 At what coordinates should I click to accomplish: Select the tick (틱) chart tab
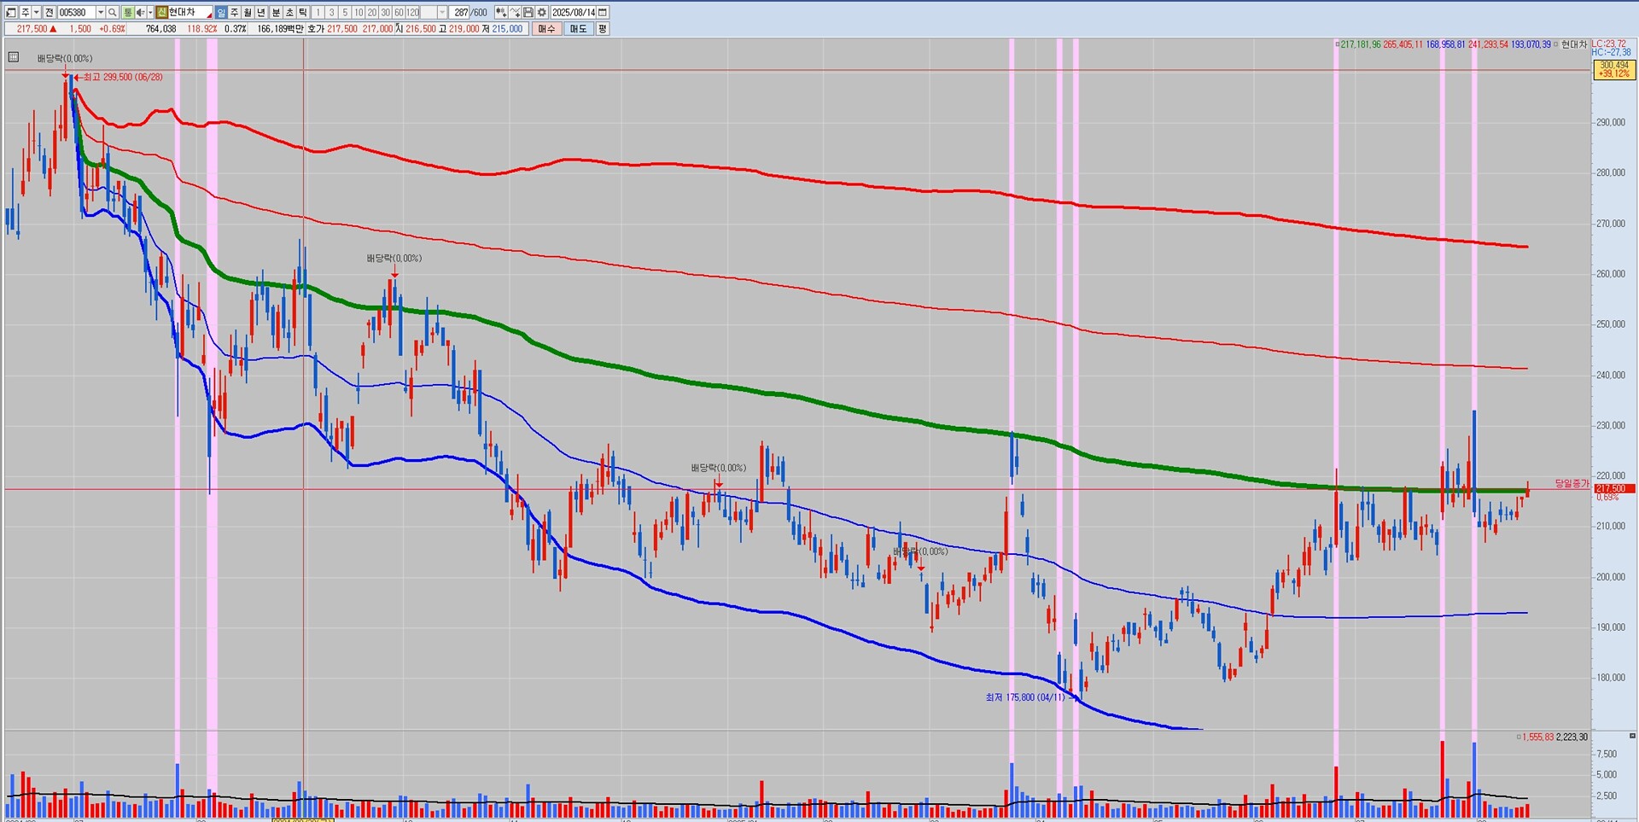point(303,13)
